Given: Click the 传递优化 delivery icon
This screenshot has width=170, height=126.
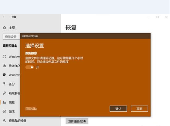Looking at the screenshot, I should click(x=4, y=66).
